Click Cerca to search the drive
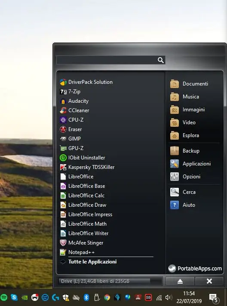Image resolution: width=227 pixels, height=306 pixels. (183, 192)
